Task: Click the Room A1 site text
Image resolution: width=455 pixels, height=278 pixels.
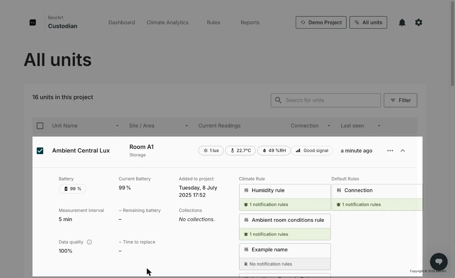Action: point(141,147)
